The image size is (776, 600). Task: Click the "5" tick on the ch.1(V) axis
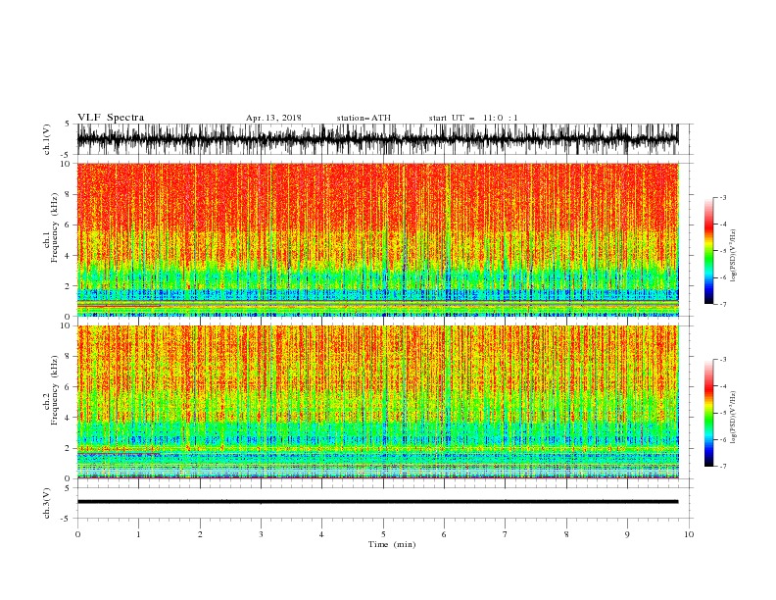[x=68, y=124]
